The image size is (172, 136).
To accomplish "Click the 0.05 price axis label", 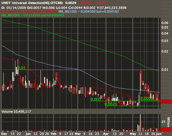I will point(165,27).
